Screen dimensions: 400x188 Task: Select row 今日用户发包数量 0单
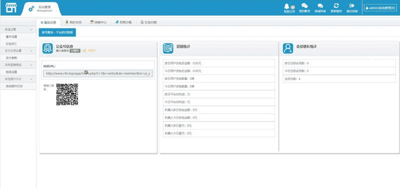click(x=218, y=86)
